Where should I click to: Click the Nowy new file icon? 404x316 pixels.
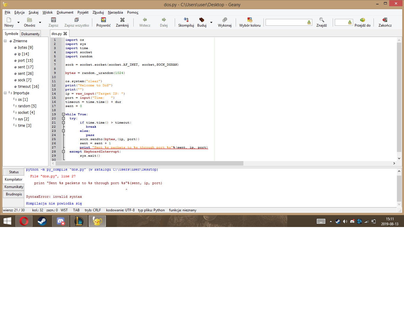pyautogui.click(x=9, y=20)
